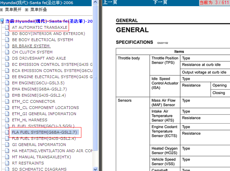The image size is (230, 171).
Task: Click the computer icon at the tree root
Action: pyautogui.click(x=2, y=21)
